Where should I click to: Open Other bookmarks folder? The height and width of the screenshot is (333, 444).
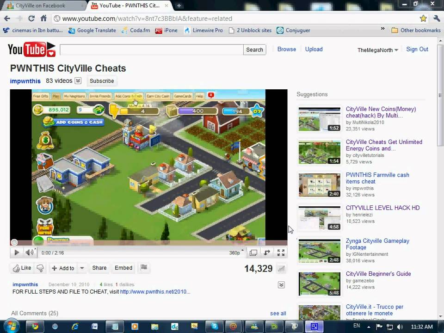(x=416, y=31)
